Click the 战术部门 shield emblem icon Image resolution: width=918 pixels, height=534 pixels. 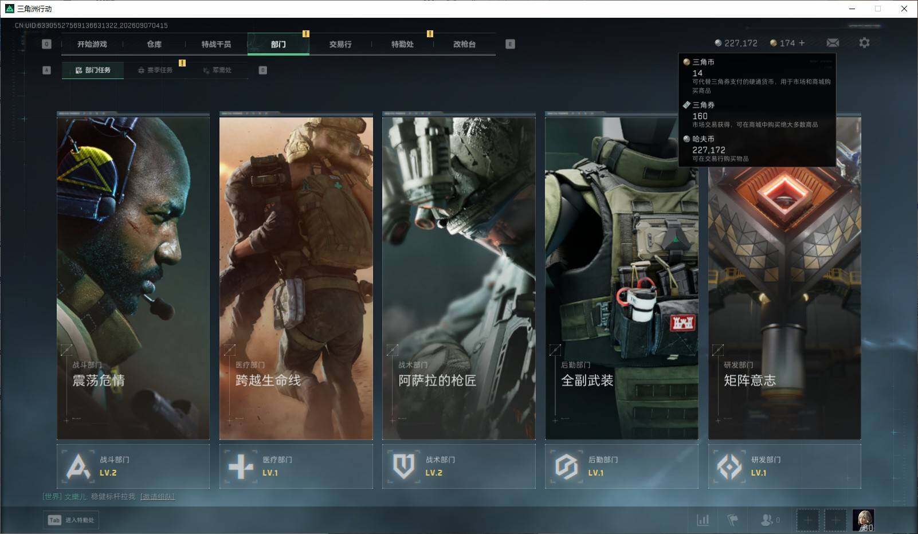click(x=403, y=466)
